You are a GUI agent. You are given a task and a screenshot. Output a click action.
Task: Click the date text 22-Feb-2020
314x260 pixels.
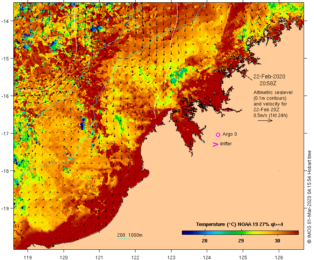tap(269, 76)
